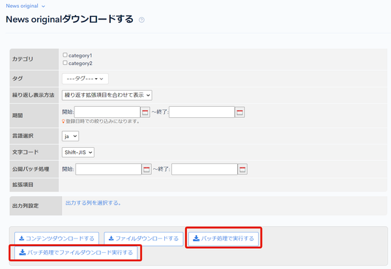This screenshot has height=269, width=391.
Task: Focus the 公開バッチ処理 開始 date field
Action: coord(109,169)
